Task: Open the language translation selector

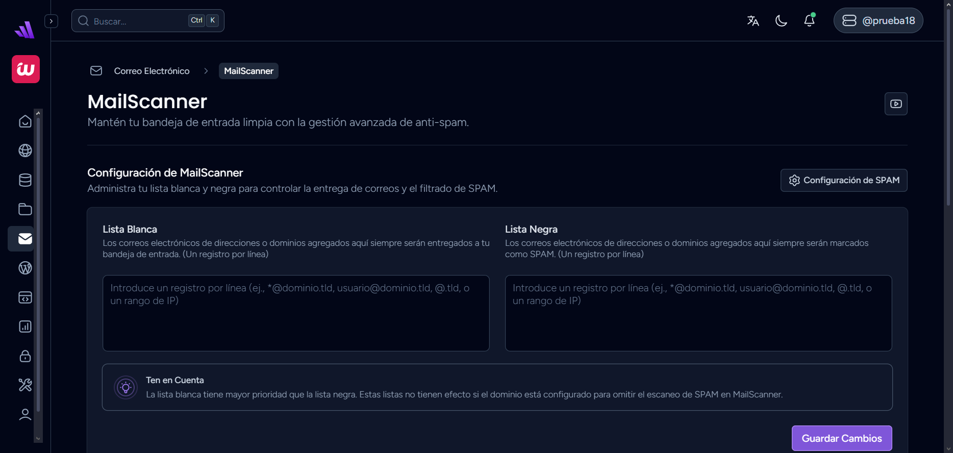Action: 753,21
